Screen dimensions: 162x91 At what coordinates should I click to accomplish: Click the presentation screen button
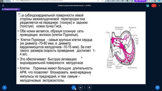click(157, 88)
